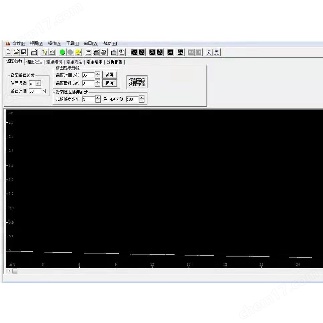Click the 最小峰面积 input field
The image size is (323, 323).
pos(132,99)
